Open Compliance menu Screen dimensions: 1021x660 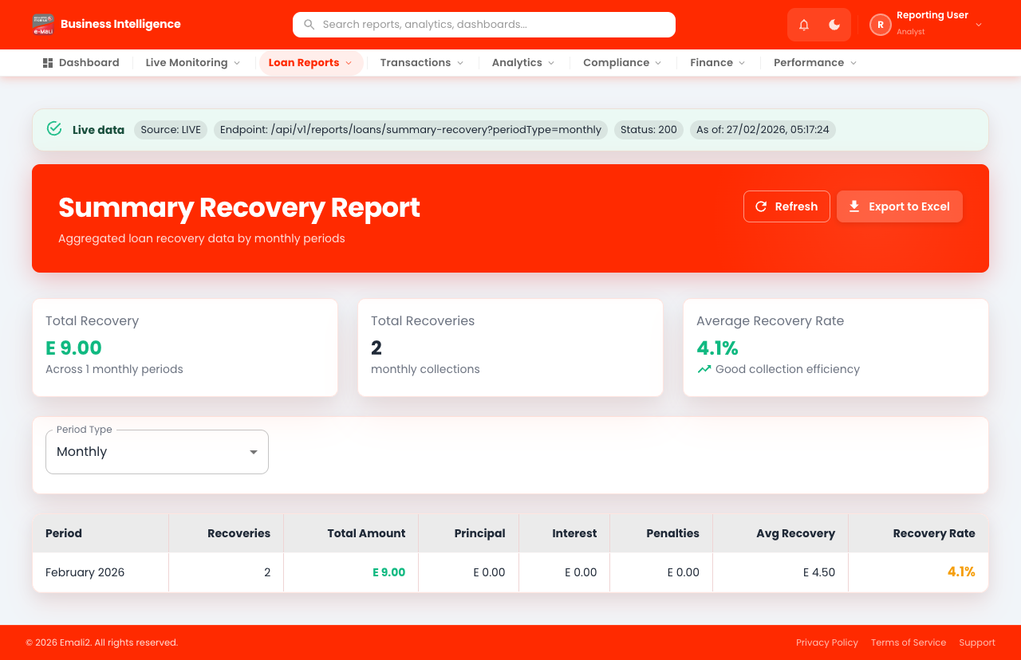point(622,63)
